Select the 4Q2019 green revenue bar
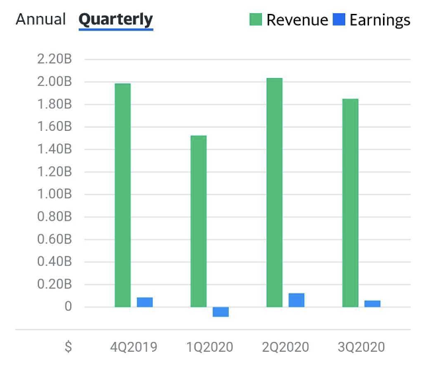The height and width of the screenshot is (365, 422). tap(122, 195)
